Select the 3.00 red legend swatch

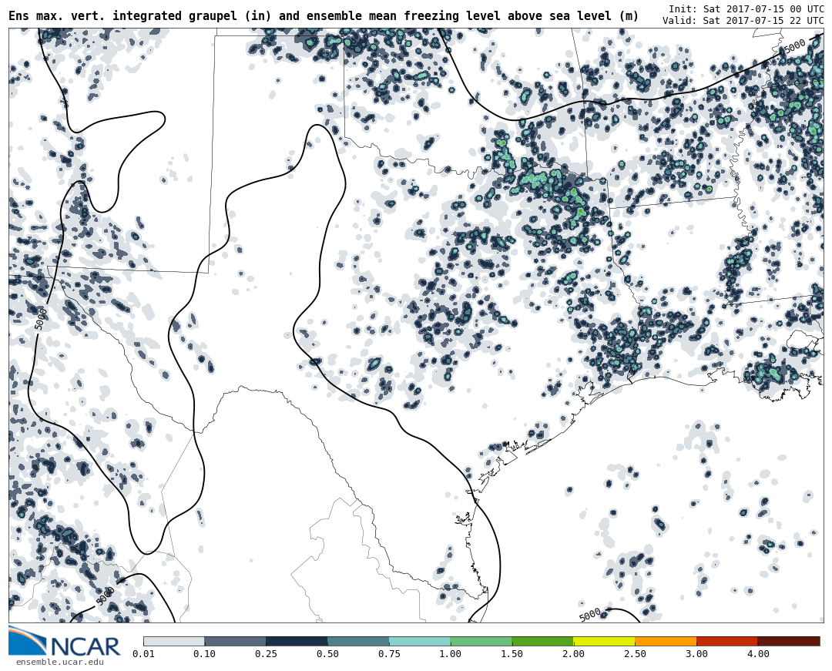coord(727,641)
